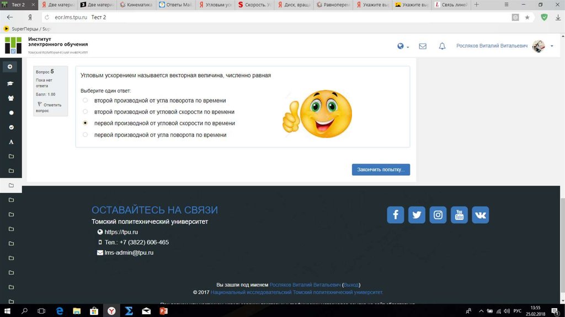
Task: Click bookmark star in address bar
Action: (527, 17)
